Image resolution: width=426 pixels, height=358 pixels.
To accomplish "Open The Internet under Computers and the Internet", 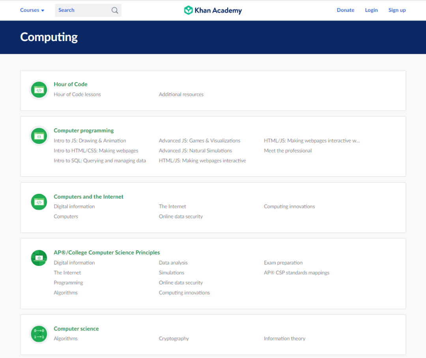I will (172, 206).
